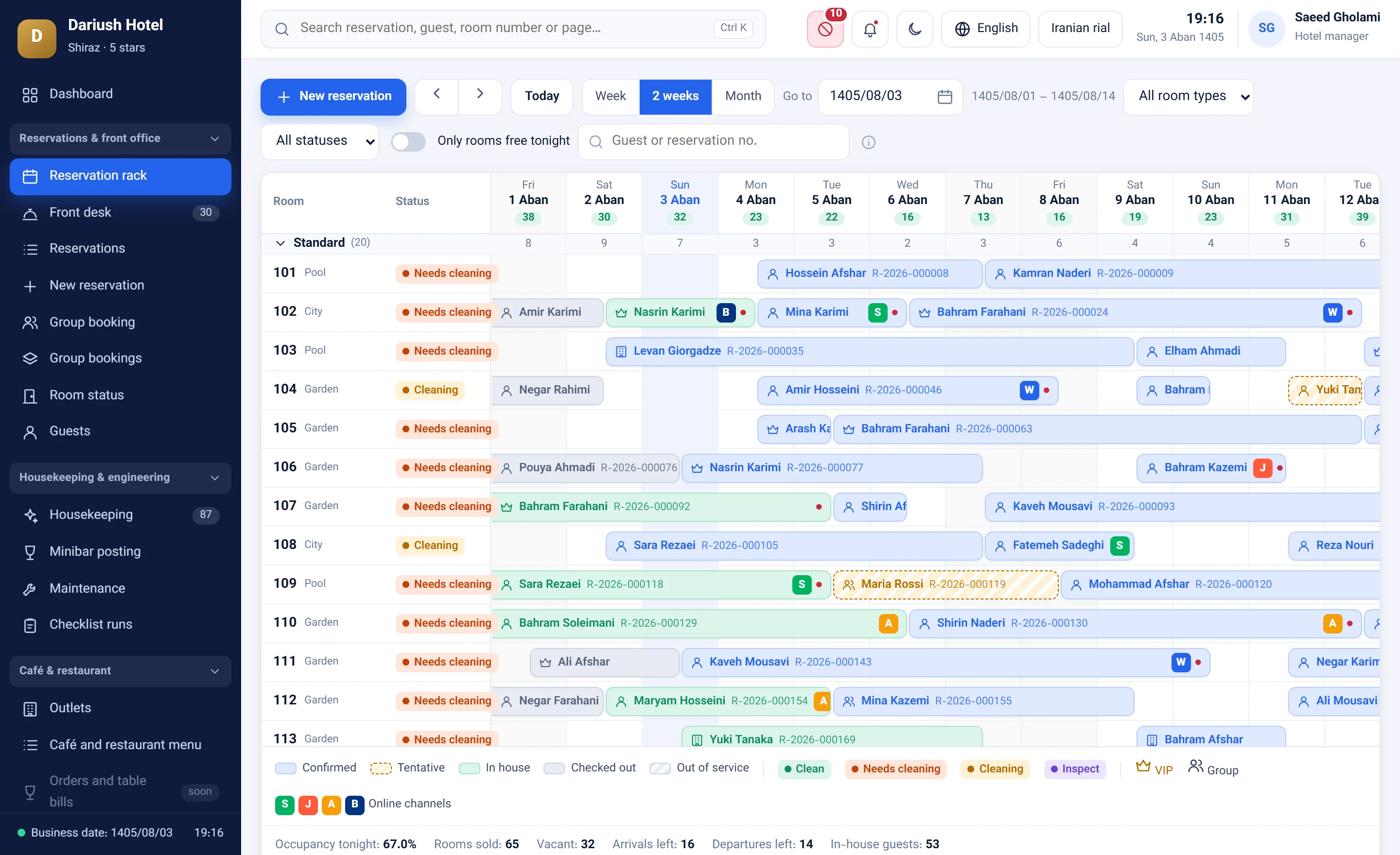The image size is (1400, 855).
Task: Click the B channel badge on Nasrin Karimi booking
Action: point(726,312)
